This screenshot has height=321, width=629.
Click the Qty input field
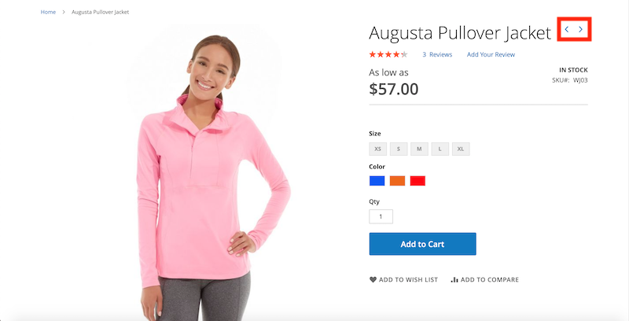[381, 216]
